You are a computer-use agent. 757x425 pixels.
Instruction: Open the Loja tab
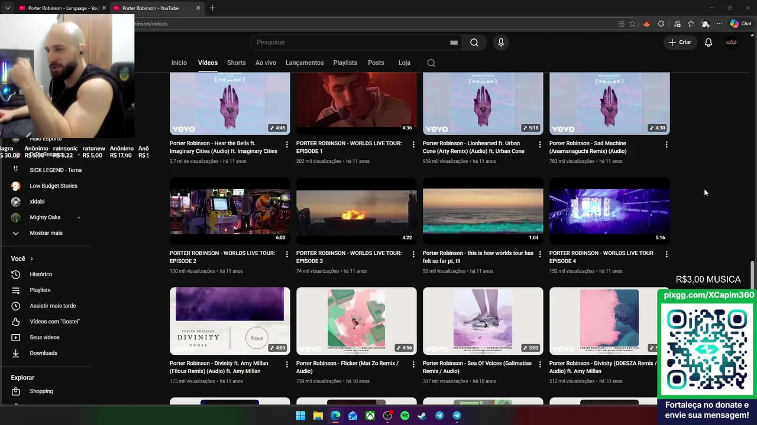click(x=404, y=63)
